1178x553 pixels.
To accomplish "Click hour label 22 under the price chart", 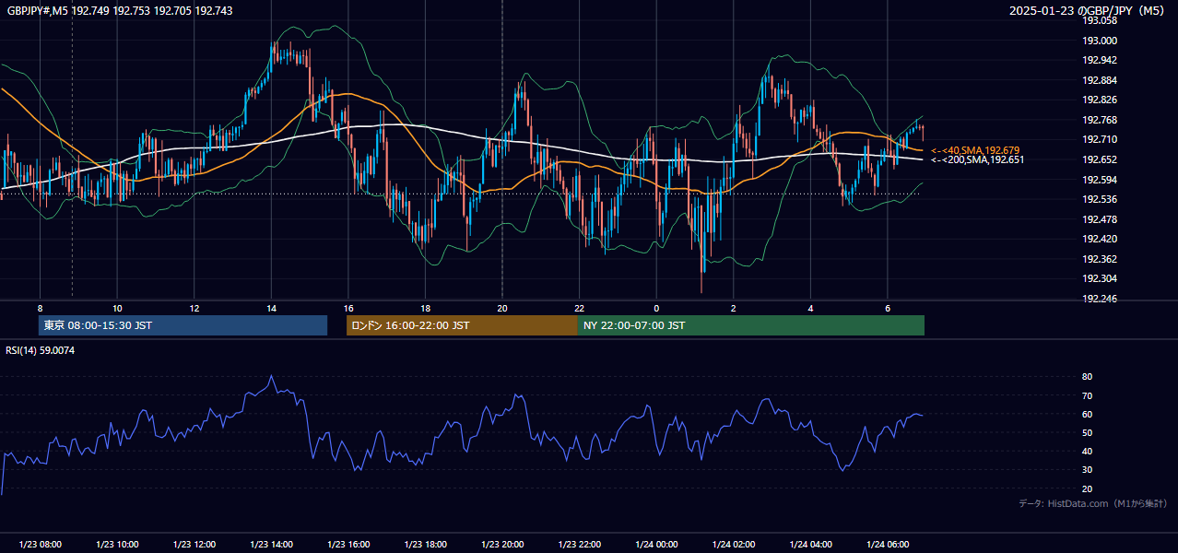I will click(579, 308).
